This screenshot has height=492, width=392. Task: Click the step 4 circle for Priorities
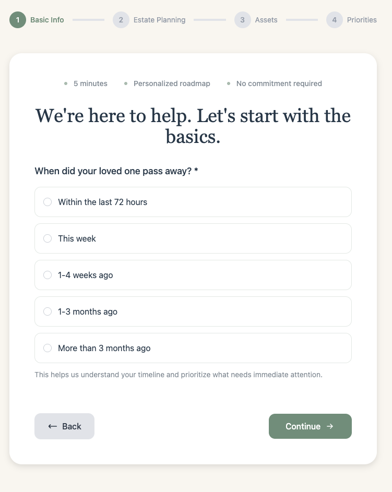point(335,20)
